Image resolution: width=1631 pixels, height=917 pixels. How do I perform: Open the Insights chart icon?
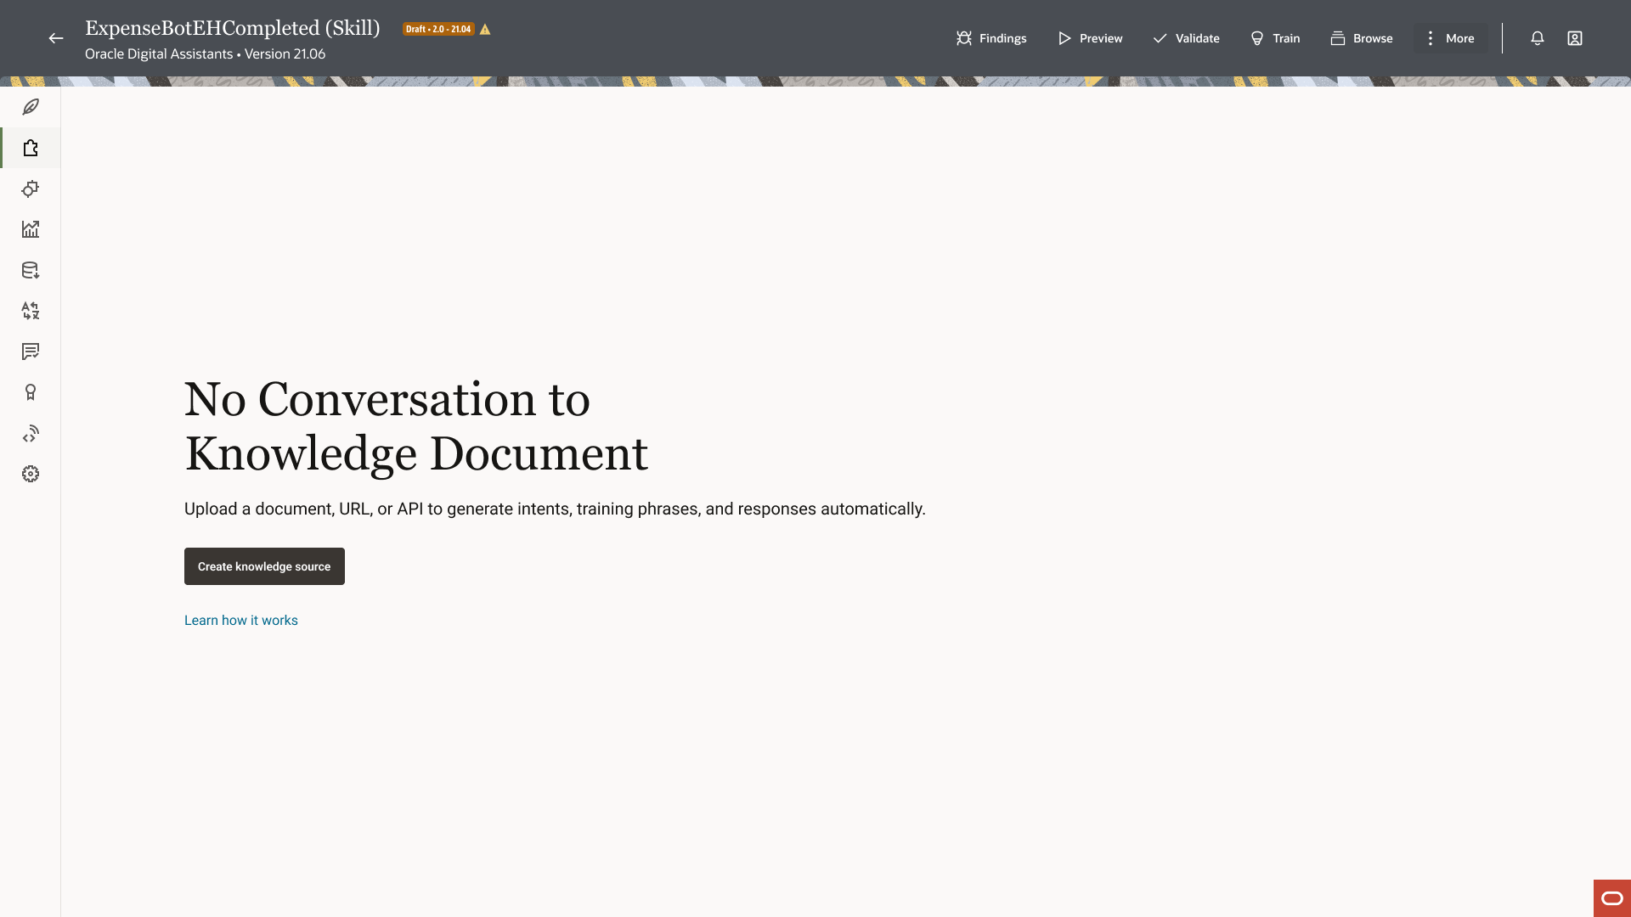(31, 229)
